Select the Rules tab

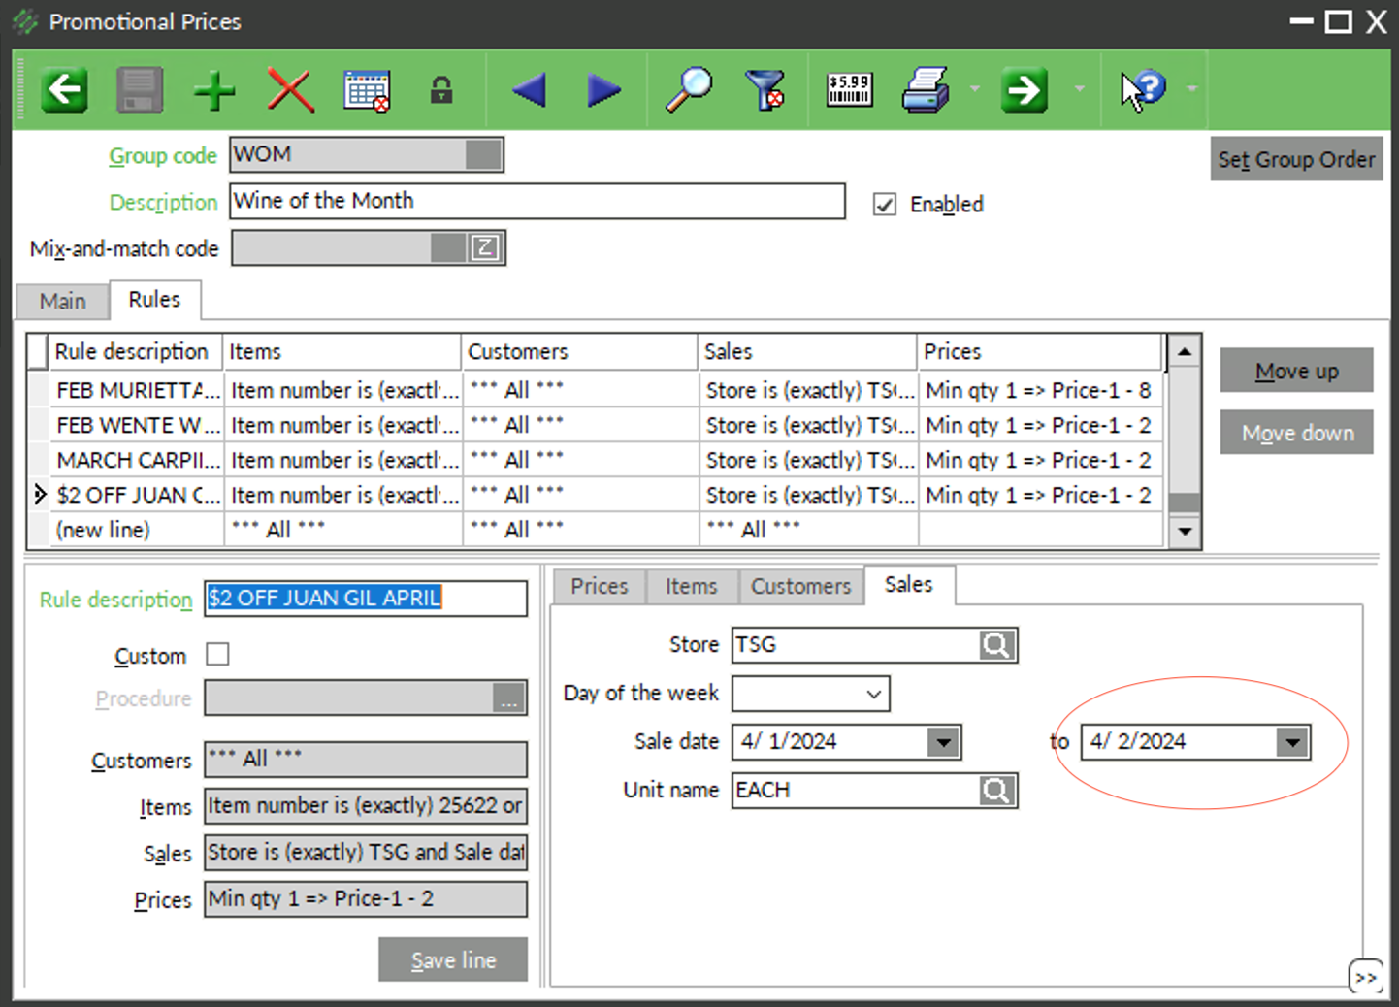coord(155,300)
